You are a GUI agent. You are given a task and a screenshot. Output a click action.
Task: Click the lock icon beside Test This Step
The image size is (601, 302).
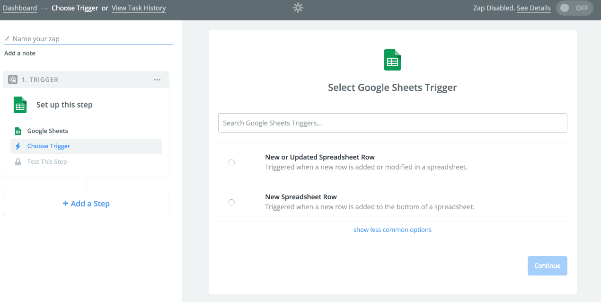(18, 162)
